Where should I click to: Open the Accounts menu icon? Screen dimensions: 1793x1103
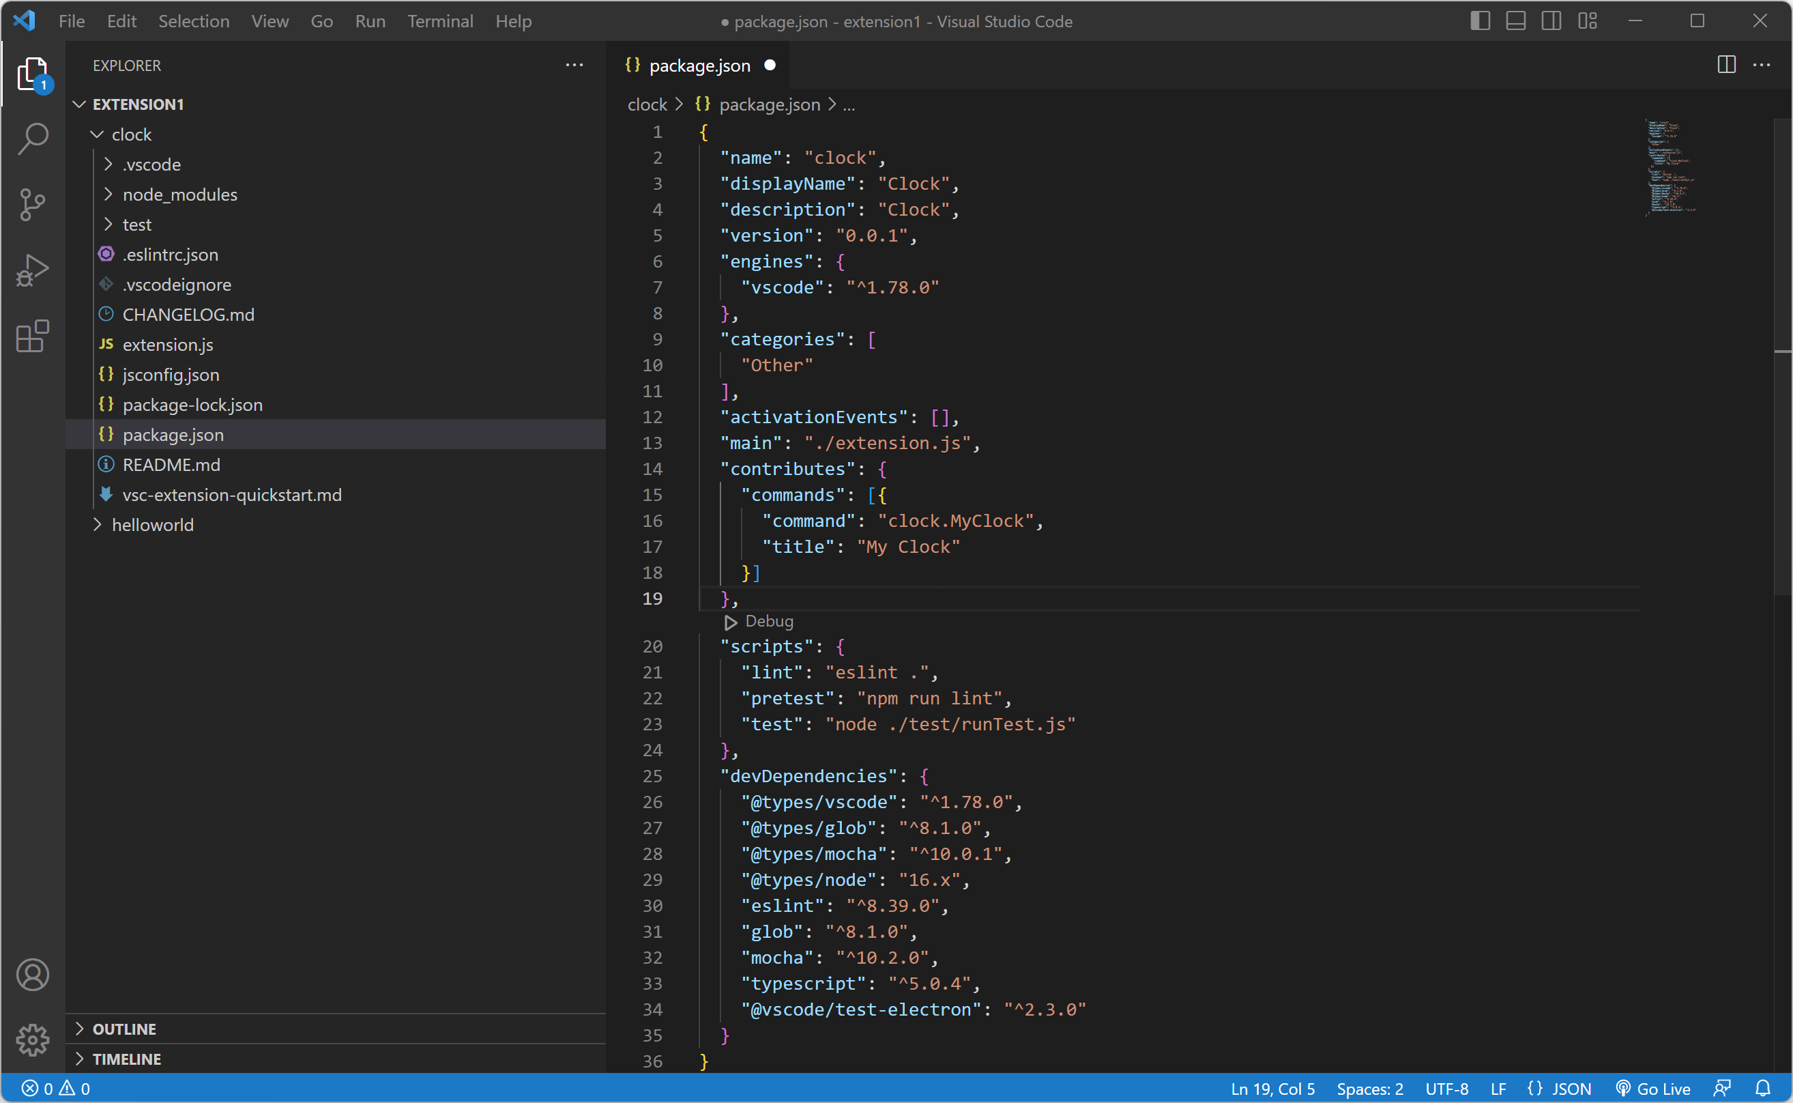33,975
